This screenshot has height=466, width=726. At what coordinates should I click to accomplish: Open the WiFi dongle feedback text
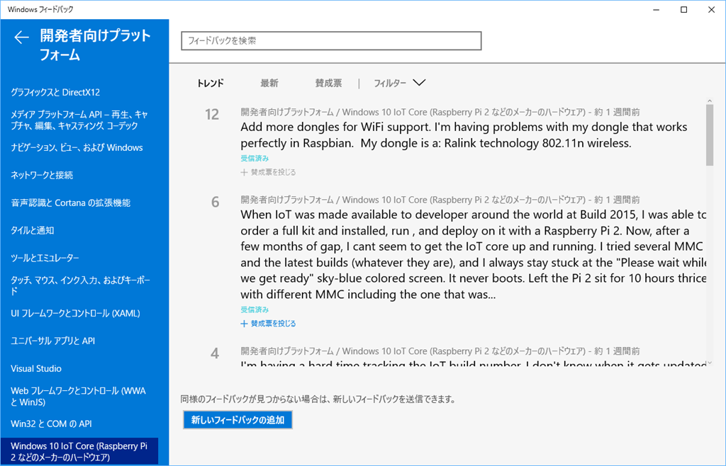click(x=464, y=135)
